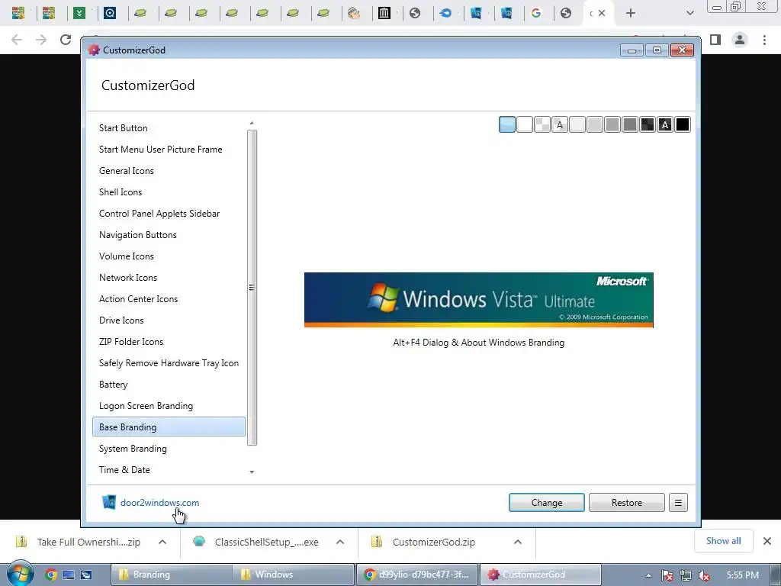The image size is (781, 586).
Task: Close the downloads bar
Action: 767,541
